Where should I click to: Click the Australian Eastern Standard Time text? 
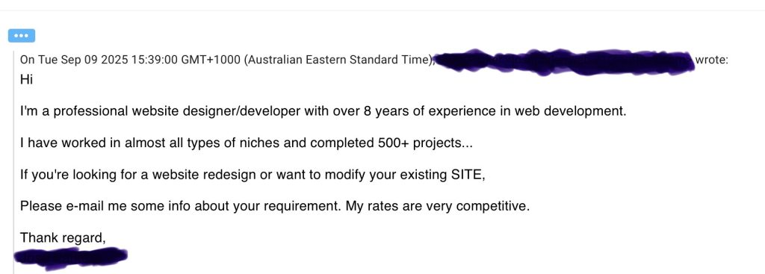click(x=338, y=60)
